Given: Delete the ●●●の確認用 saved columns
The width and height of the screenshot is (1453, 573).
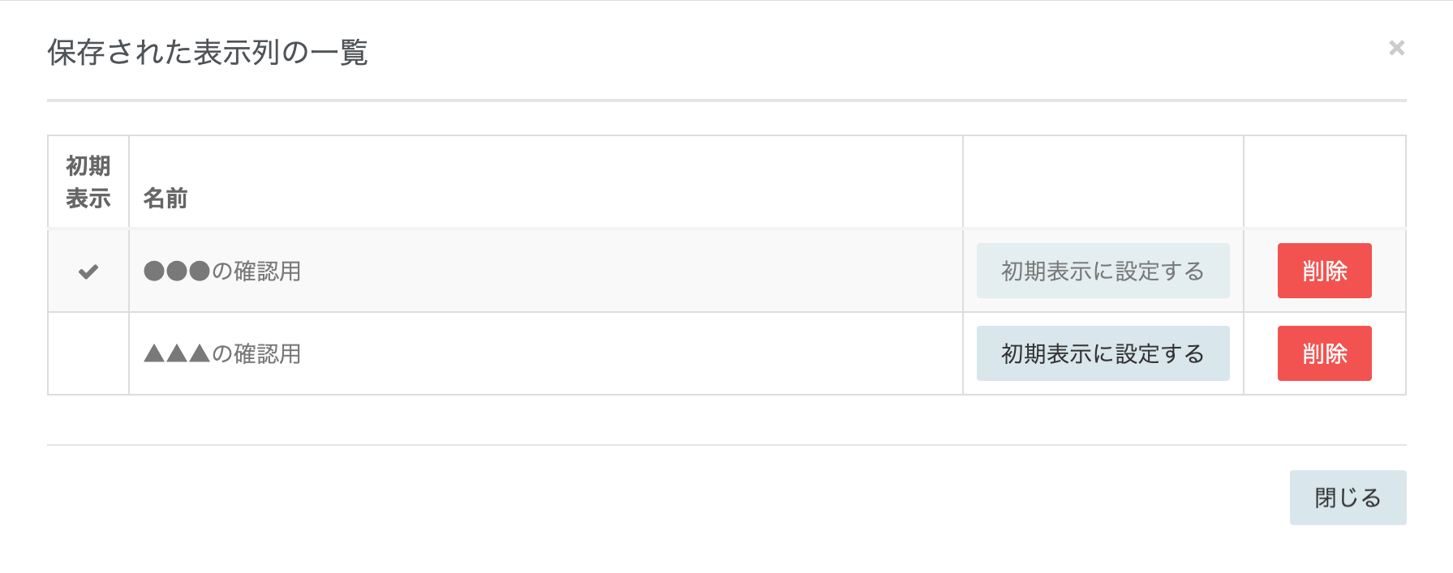Looking at the screenshot, I should (1324, 271).
